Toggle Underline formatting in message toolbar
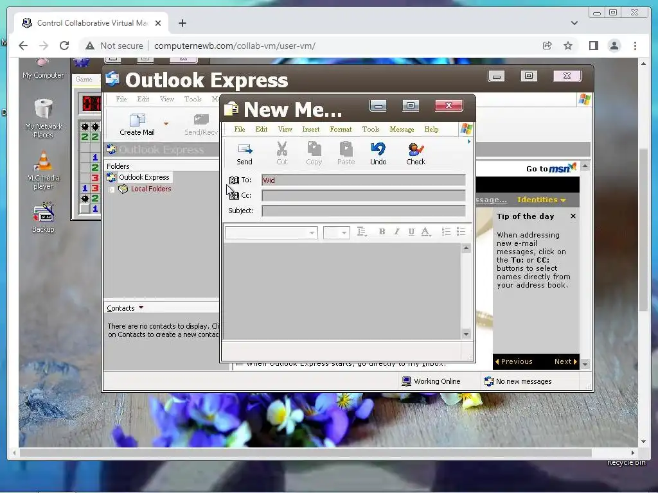This screenshot has height=493, width=658. [x=411, y=231]
